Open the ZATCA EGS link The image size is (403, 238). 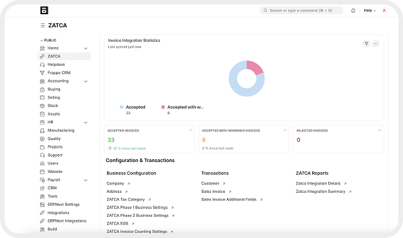point(117,223)
